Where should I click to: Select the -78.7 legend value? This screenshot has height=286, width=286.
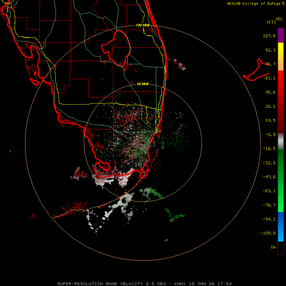coord(269,205)
